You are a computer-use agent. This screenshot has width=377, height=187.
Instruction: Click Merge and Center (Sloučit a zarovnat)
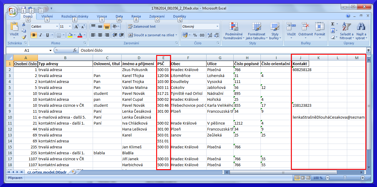pyautogui.click(x=151, y=35)
